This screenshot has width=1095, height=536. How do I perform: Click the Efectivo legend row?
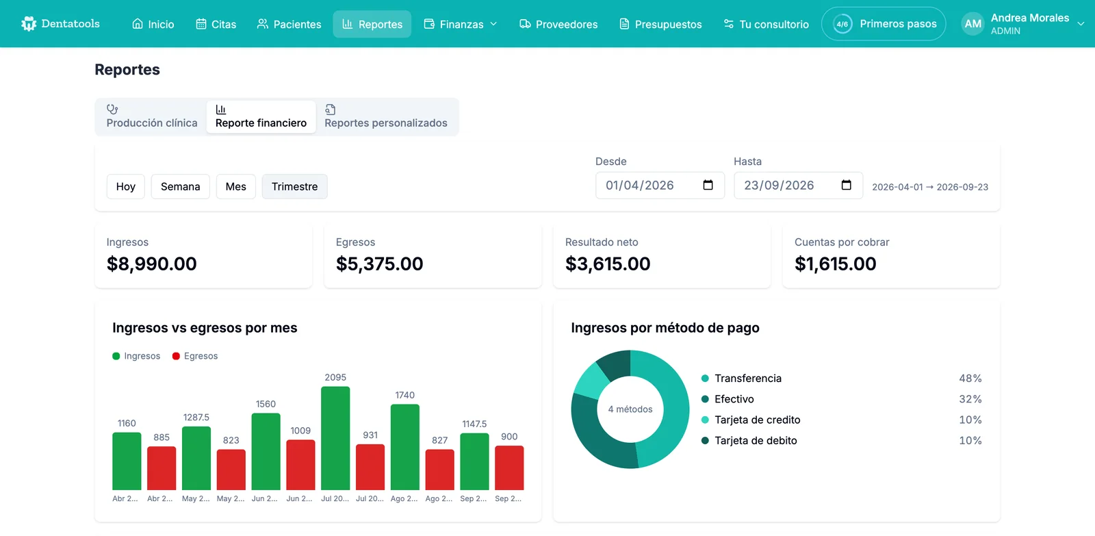(842, 399)
